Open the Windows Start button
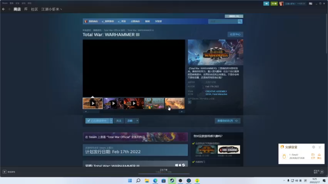328x184 pixels. (130, 180)
